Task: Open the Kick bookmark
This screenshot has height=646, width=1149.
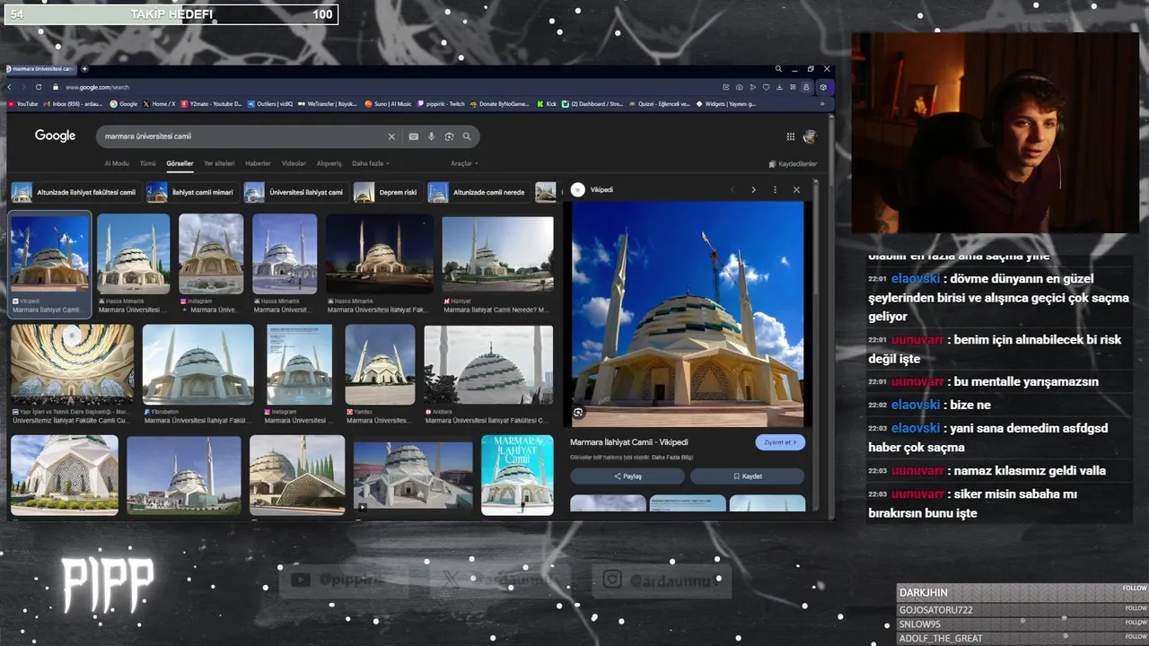Action: [547, 104]
